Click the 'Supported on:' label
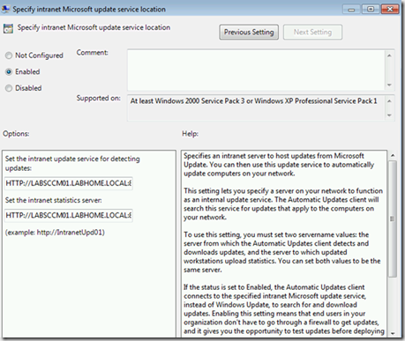The width and height of the screenshot is (405, 341). [99, 98]
